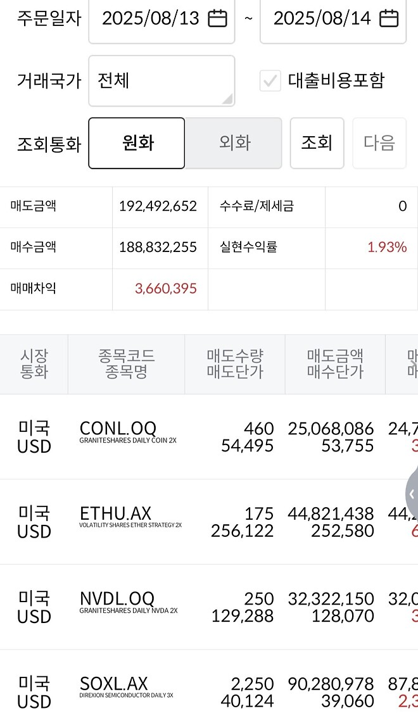This screenshot has width=418, height=718.
Task: Switch to the 외화 currency option
Action: tap(234, 143)
